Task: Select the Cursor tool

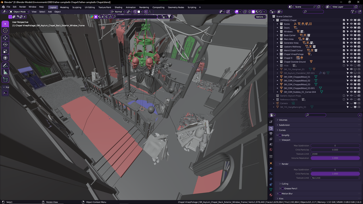Action: point(5,31)
